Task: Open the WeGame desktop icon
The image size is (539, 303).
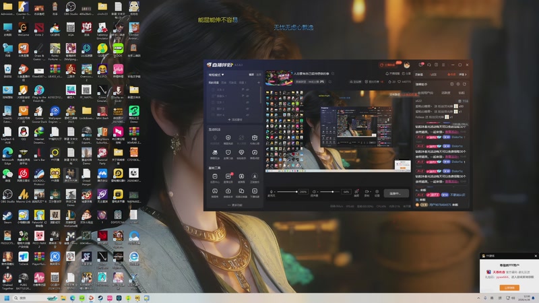Action: coord(23,29)
